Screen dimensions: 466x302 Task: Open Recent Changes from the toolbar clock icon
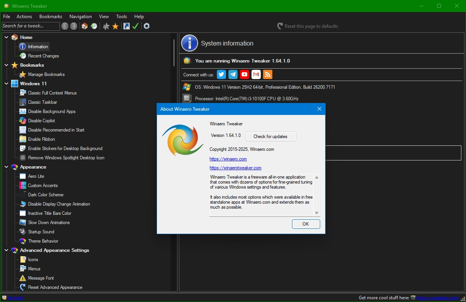[94, 26]
